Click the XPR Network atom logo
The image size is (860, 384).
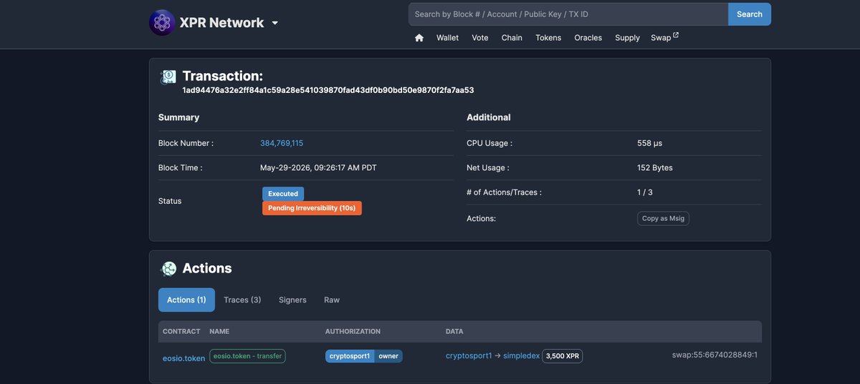point(162,23)
